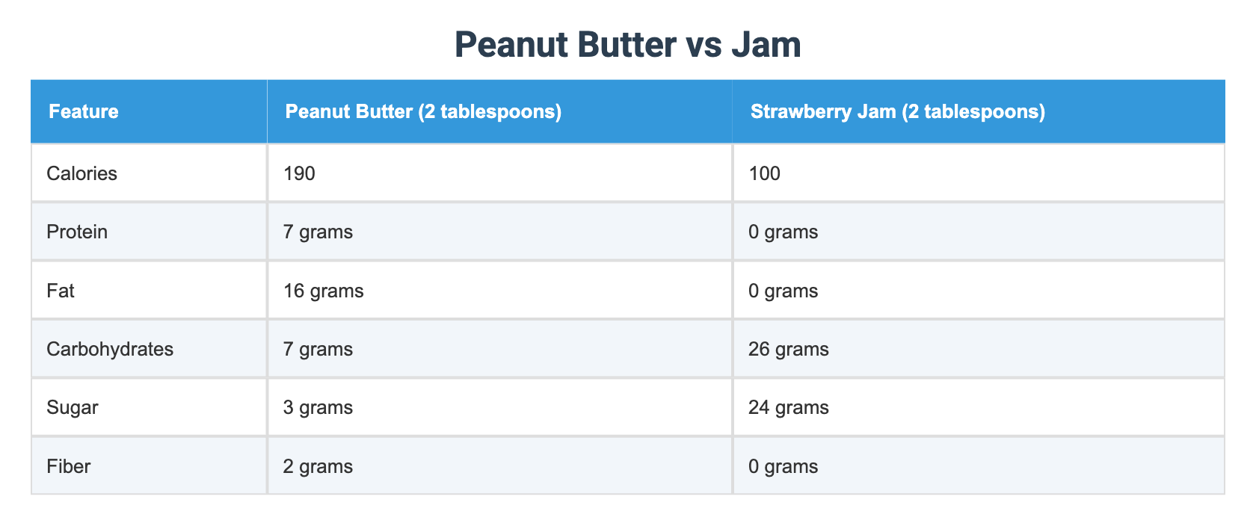Click the 26 grams carbohydrates cell
Image resolution: width=1256 pixels, height=526 pixels.
point(788,349)
